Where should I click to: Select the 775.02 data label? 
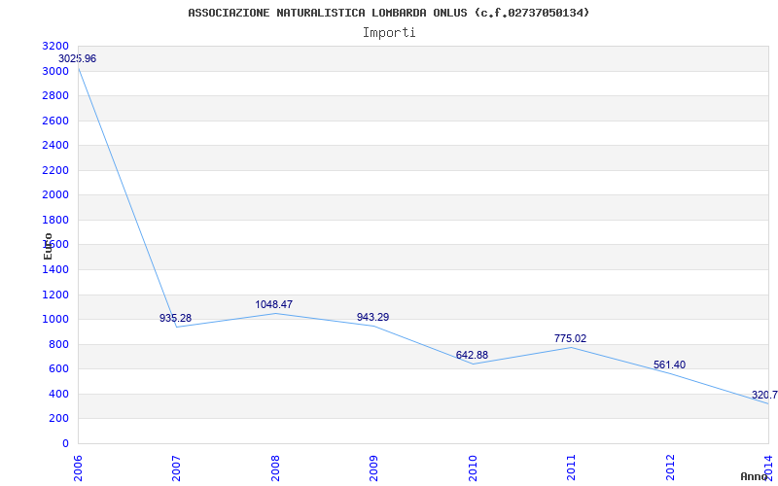[x=570, y=338]
